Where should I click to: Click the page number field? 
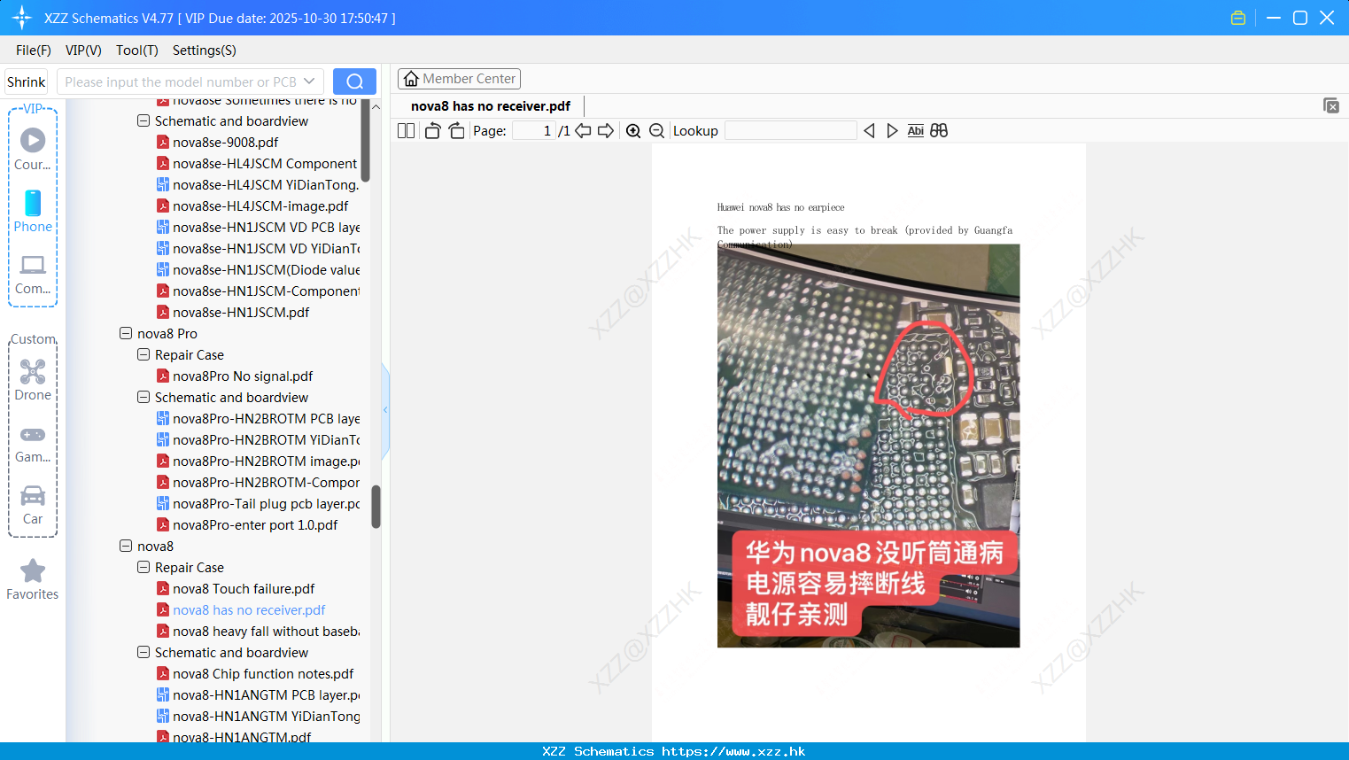[534, 131]
